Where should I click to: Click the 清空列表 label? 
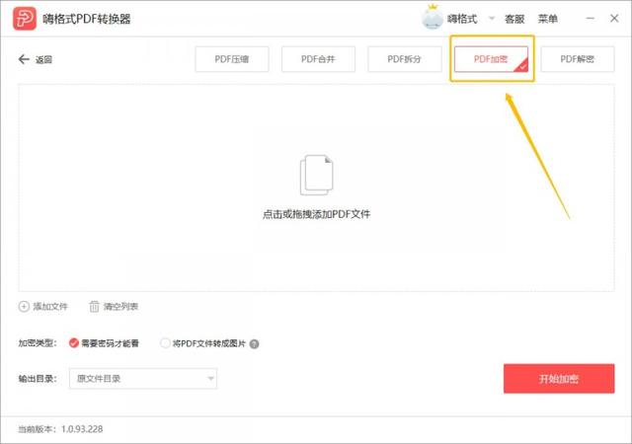[120, 307]
